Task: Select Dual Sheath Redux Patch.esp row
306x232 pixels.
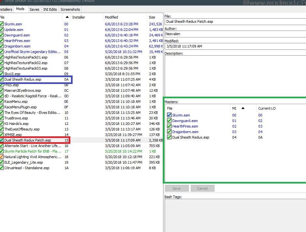Action: tap(81, 140)
